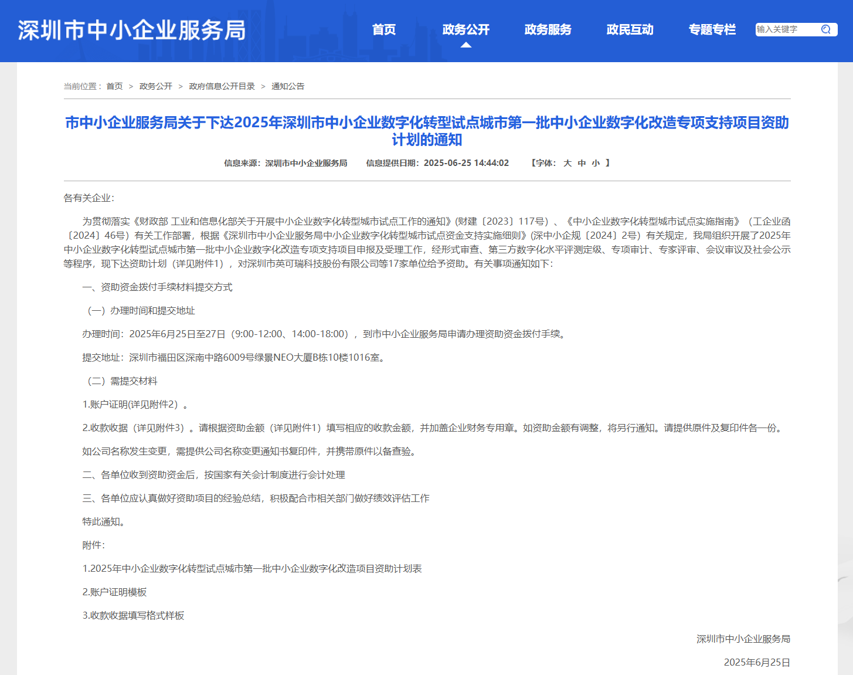Set font size to large (大)

[x=567, y=163]
